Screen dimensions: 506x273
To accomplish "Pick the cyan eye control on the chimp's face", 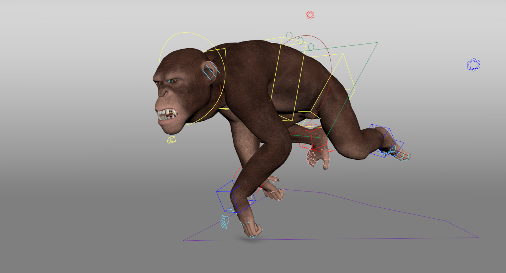I will [171, 81].
